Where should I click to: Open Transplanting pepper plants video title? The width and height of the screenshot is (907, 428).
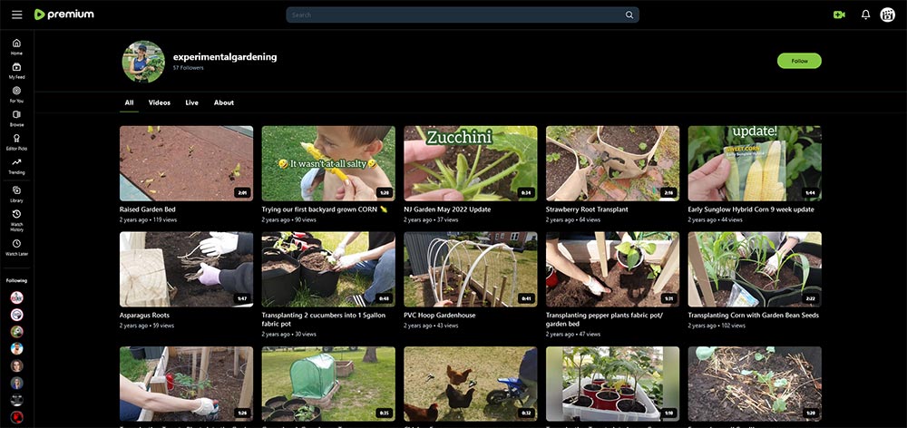[x=604, y=319]
